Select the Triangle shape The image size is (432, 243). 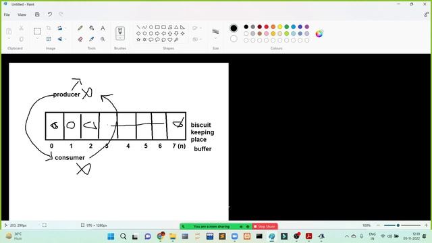click(176, 27)
